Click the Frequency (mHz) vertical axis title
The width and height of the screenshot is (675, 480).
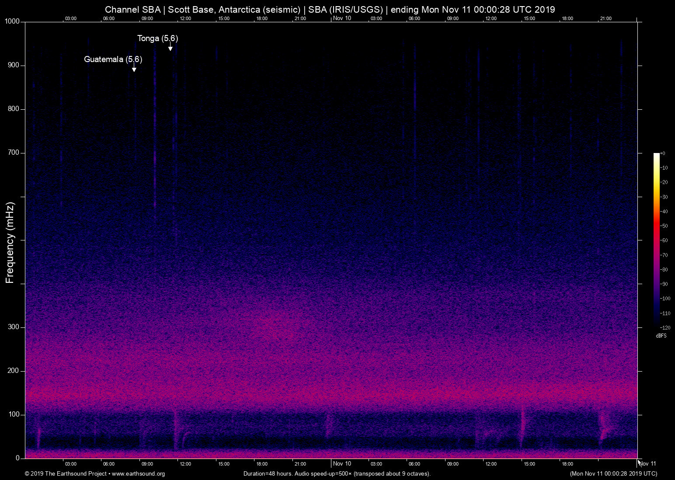click(x=10, y=243)
